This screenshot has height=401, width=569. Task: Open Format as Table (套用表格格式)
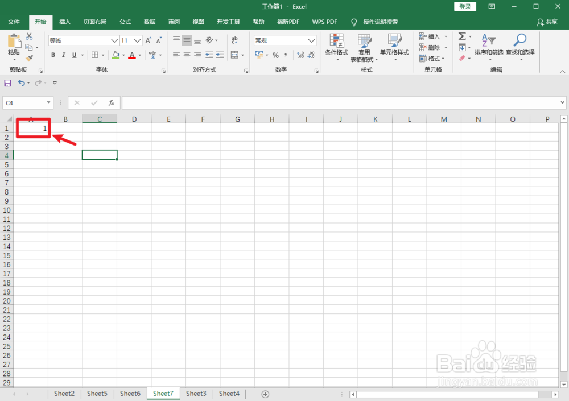(x=364, y=48)
